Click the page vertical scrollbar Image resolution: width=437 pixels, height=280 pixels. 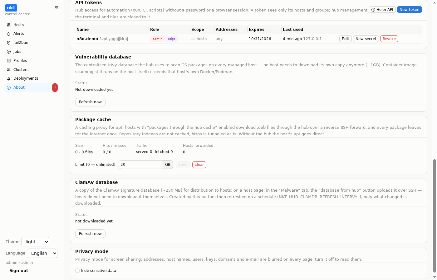[x=435, y=216]
